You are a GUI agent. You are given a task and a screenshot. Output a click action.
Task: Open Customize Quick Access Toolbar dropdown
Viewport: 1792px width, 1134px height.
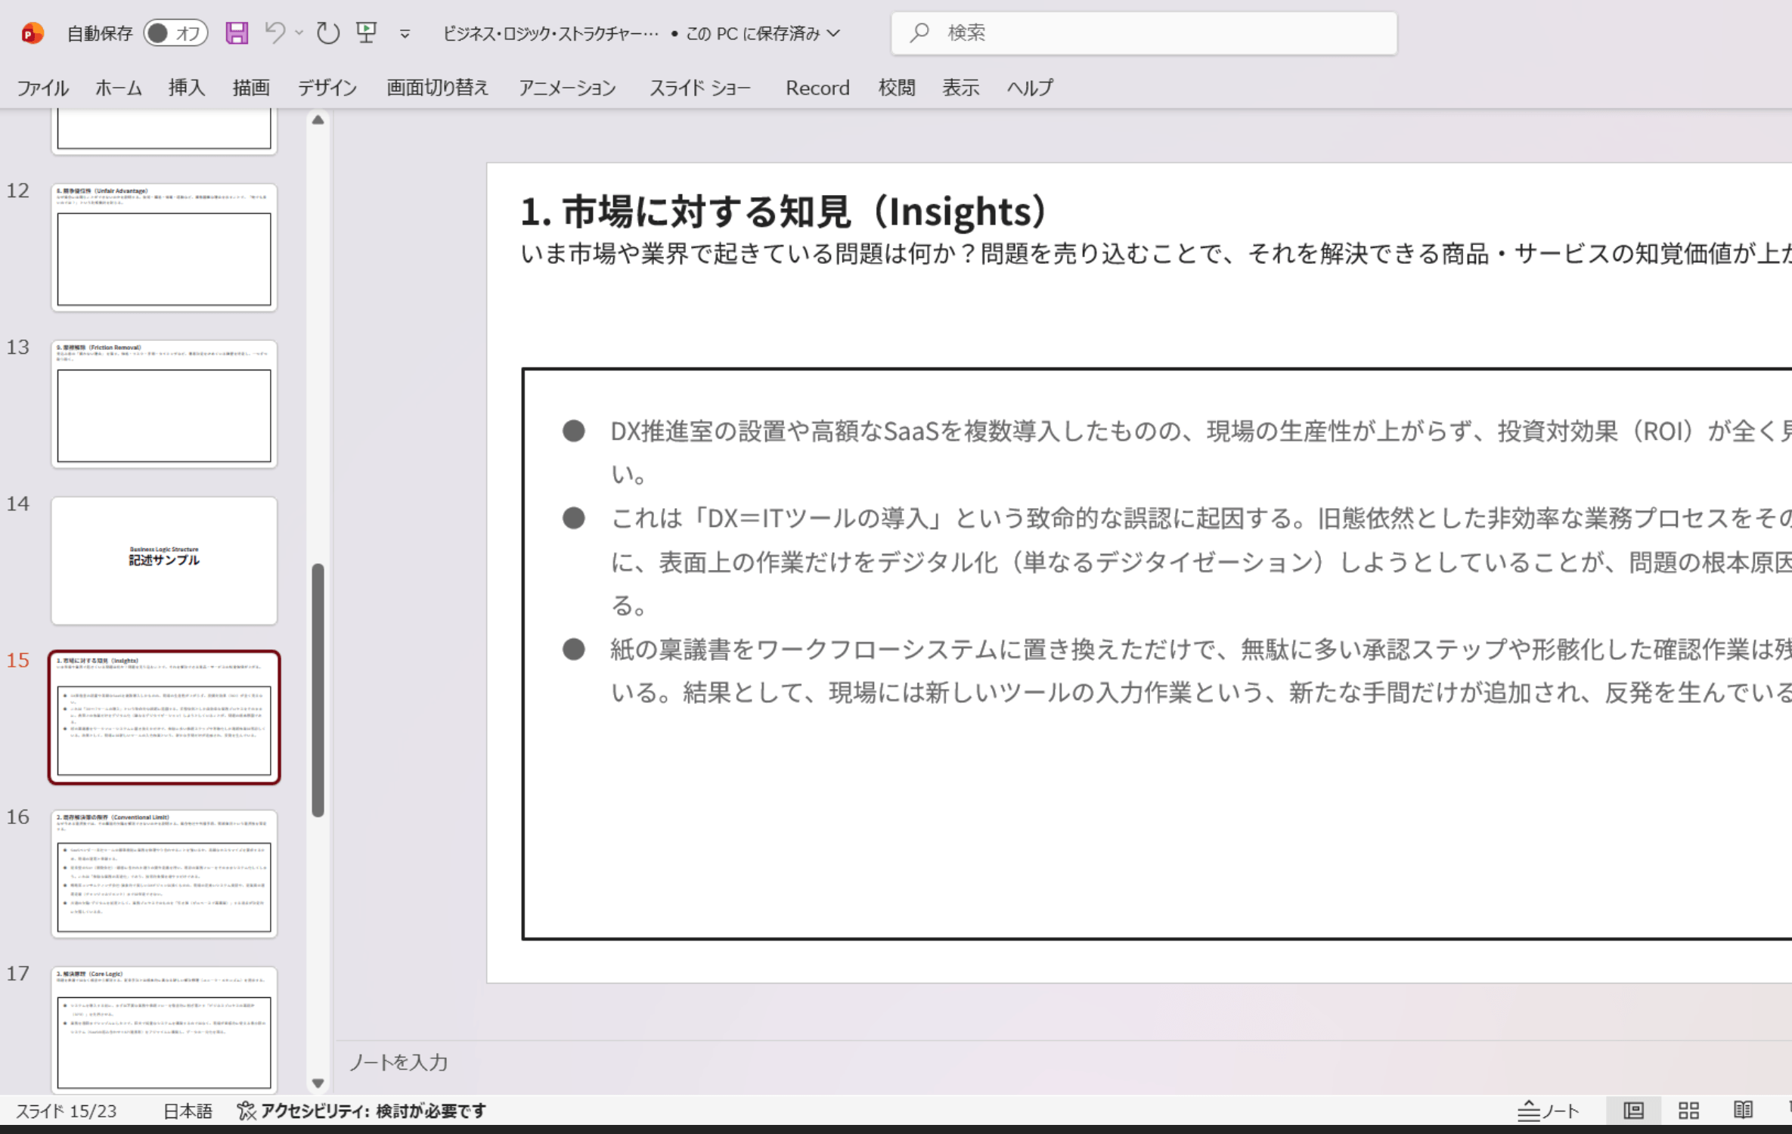405,34
